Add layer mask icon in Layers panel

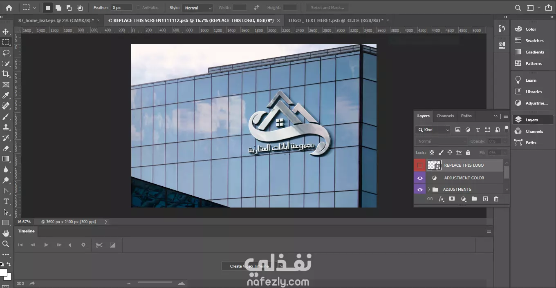pyautogui.click(x=452, y=199)
